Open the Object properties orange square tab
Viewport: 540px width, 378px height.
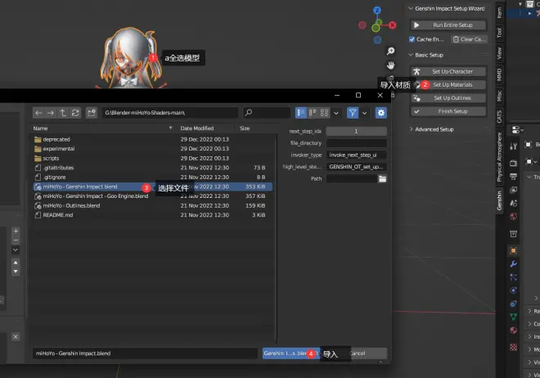pyautogui.click(x=514, y=250)
